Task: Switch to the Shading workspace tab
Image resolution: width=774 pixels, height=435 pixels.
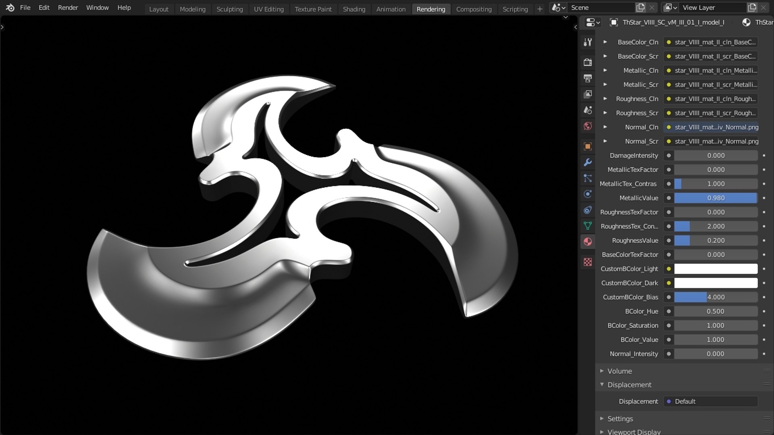Action: coord(354,9)
